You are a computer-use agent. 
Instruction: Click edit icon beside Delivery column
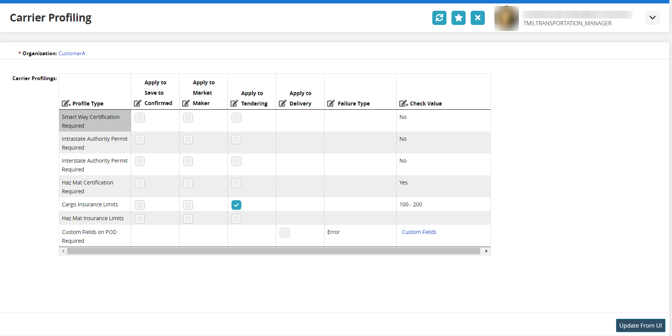pos(283,103)
